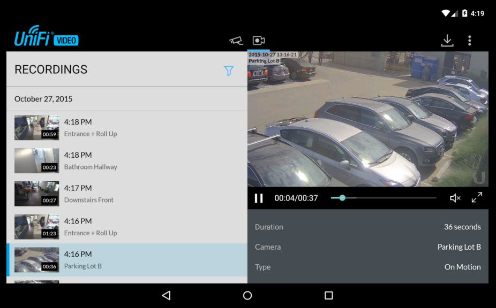Tap the Android recent apps button
The height and width of the screenshot is (308, 496).
tap(329, 295)
